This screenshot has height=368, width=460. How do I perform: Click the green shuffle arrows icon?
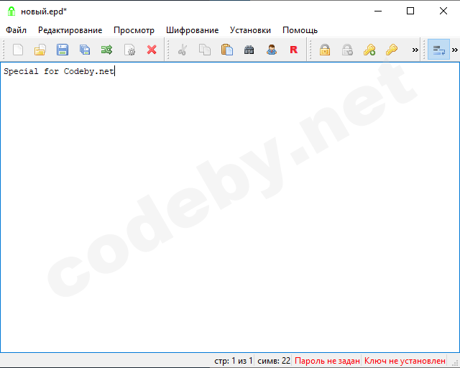pyautogui.click(x=107, y=50)
